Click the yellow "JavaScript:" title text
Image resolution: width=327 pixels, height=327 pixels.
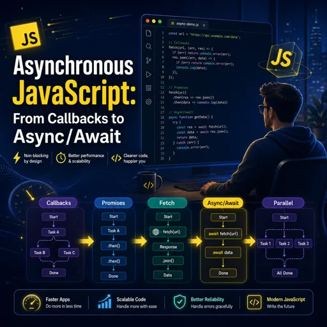pyautogui.click(x=74, y=94)
